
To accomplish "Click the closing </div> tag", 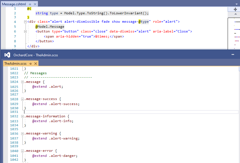I will (33, 46).
